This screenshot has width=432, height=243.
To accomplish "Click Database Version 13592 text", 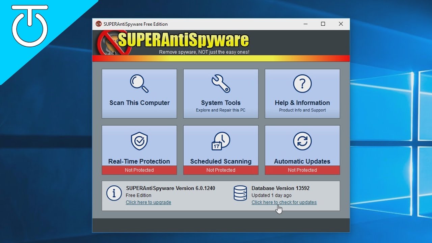I will click(280, 188).
